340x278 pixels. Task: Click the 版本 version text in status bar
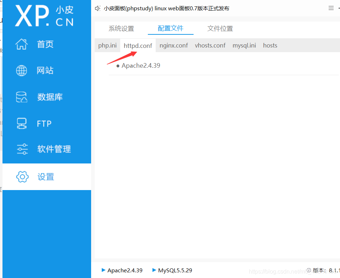[x=326, y=270]
